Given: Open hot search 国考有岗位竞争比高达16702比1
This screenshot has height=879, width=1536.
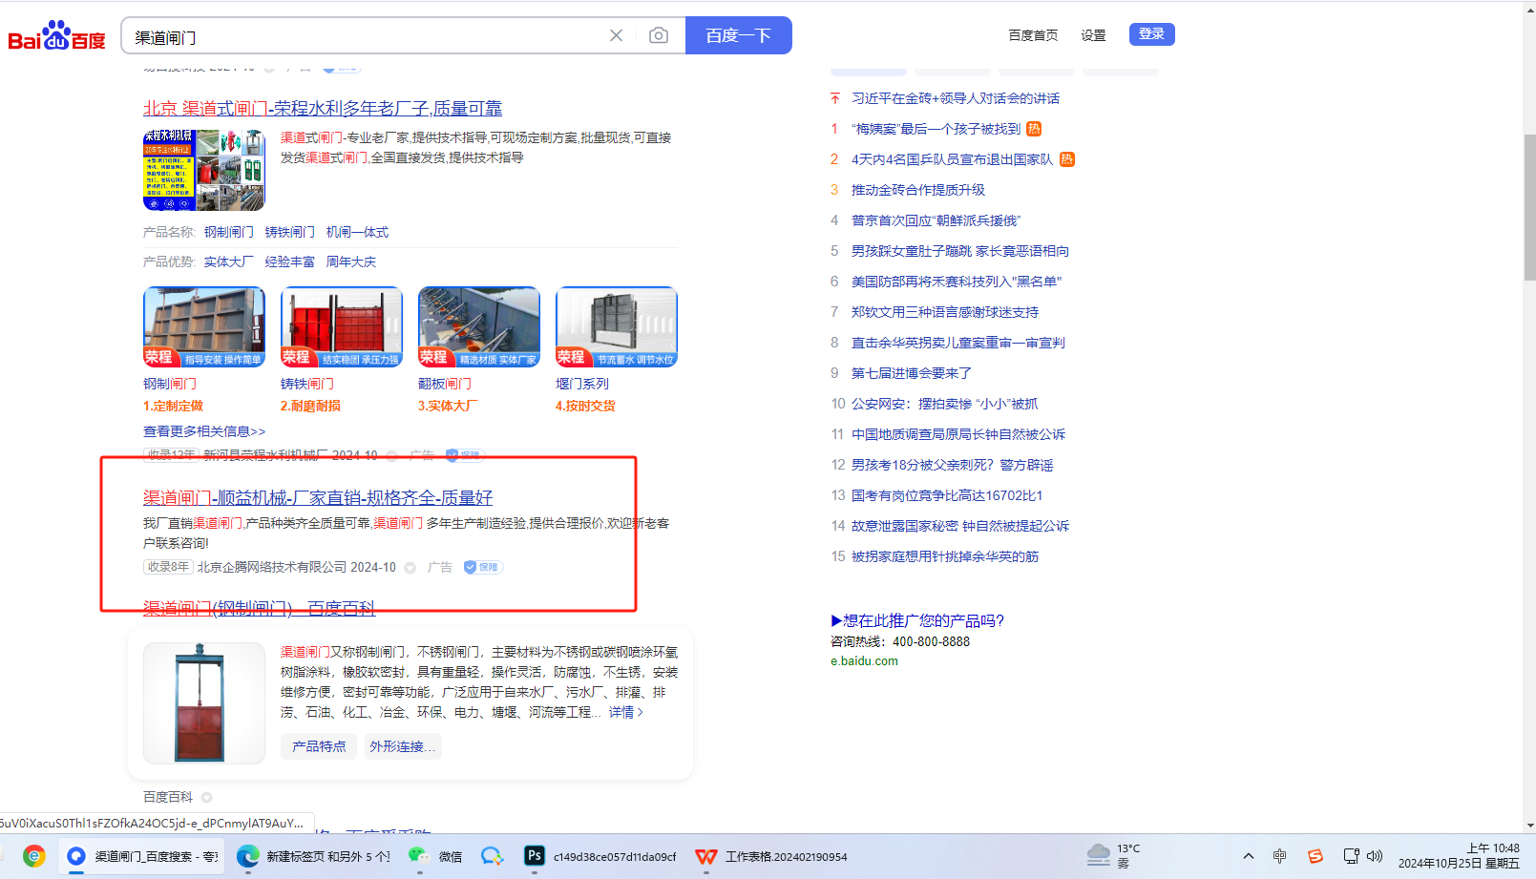Looking at the screenshot, I should (947, 495).
